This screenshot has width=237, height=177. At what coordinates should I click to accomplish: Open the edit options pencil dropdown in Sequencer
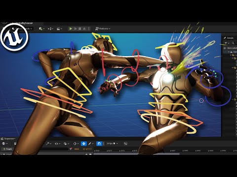[x=91, y=144]
